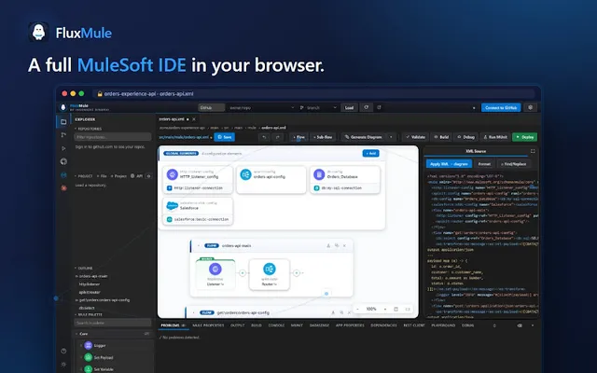Click the Run MUnit button
597x373 pixels.
click(x=495, y=137)
